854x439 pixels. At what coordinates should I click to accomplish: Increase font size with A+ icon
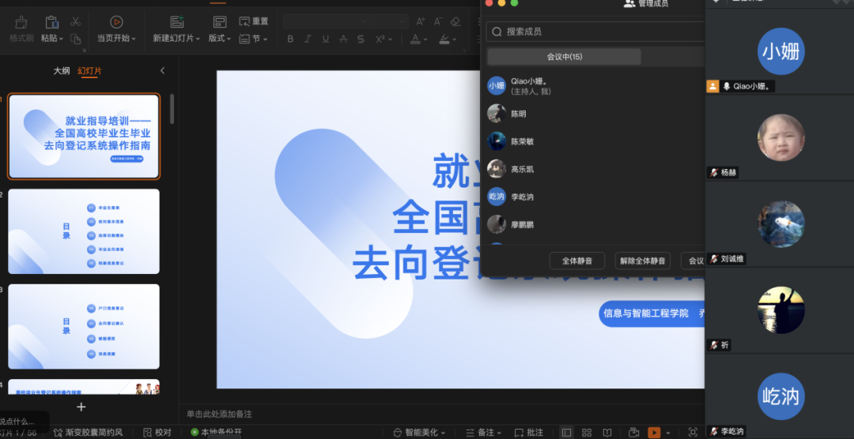(420, 21)
